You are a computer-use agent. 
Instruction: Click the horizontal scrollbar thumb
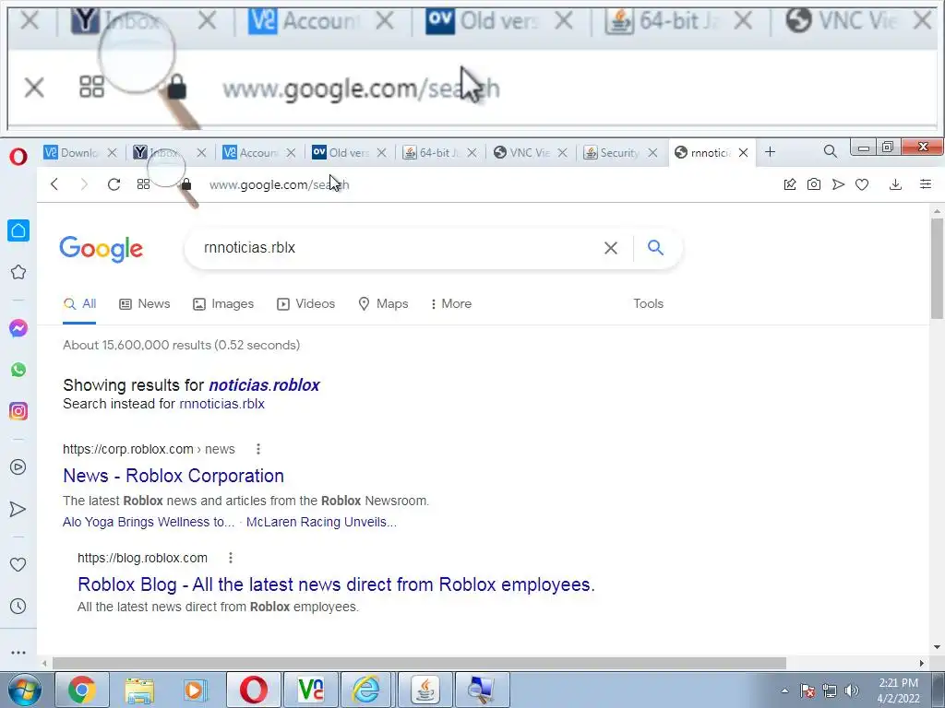point(420,663)
